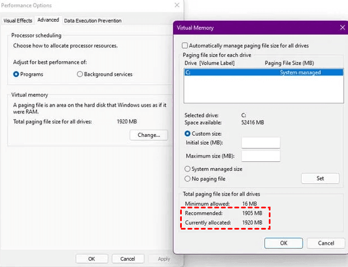Enable automatically manage paging file size
348x267 pixels.
click(x=185, y=46)
